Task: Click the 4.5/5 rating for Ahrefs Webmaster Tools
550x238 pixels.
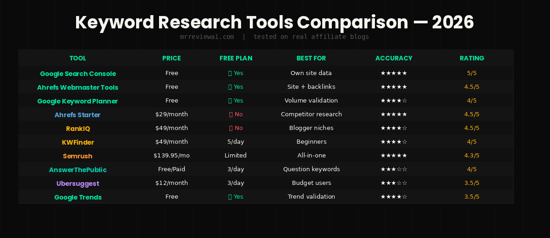Action: click(x=472, y=87)
